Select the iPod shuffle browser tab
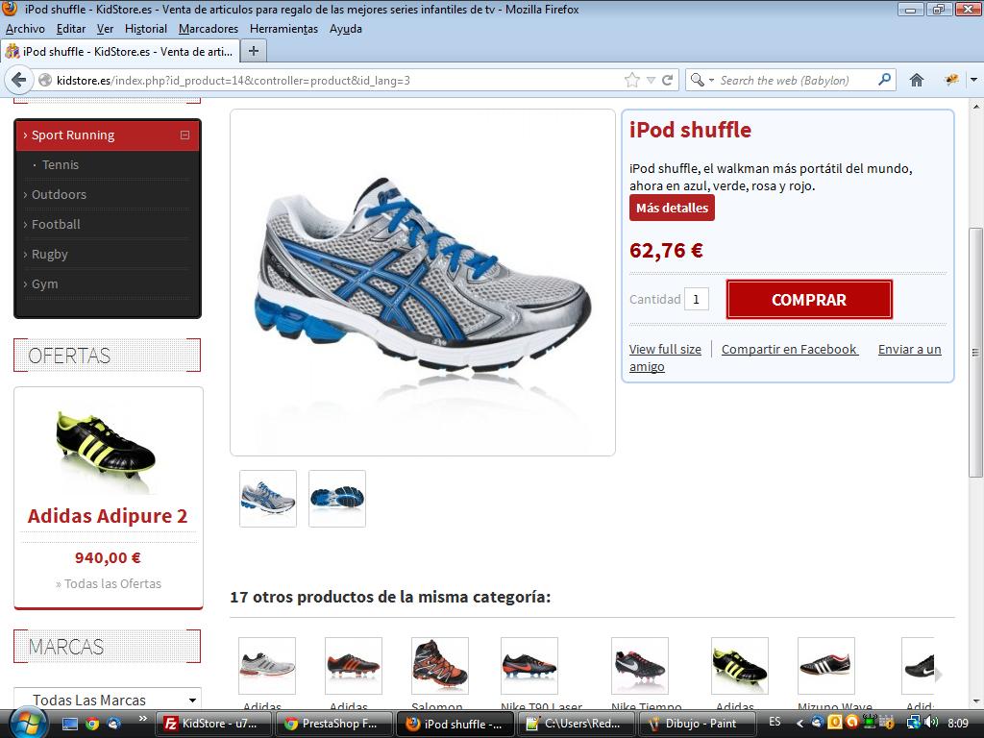Screen dimensions: 984x738 pyautogui.click(x=119, y=52)
